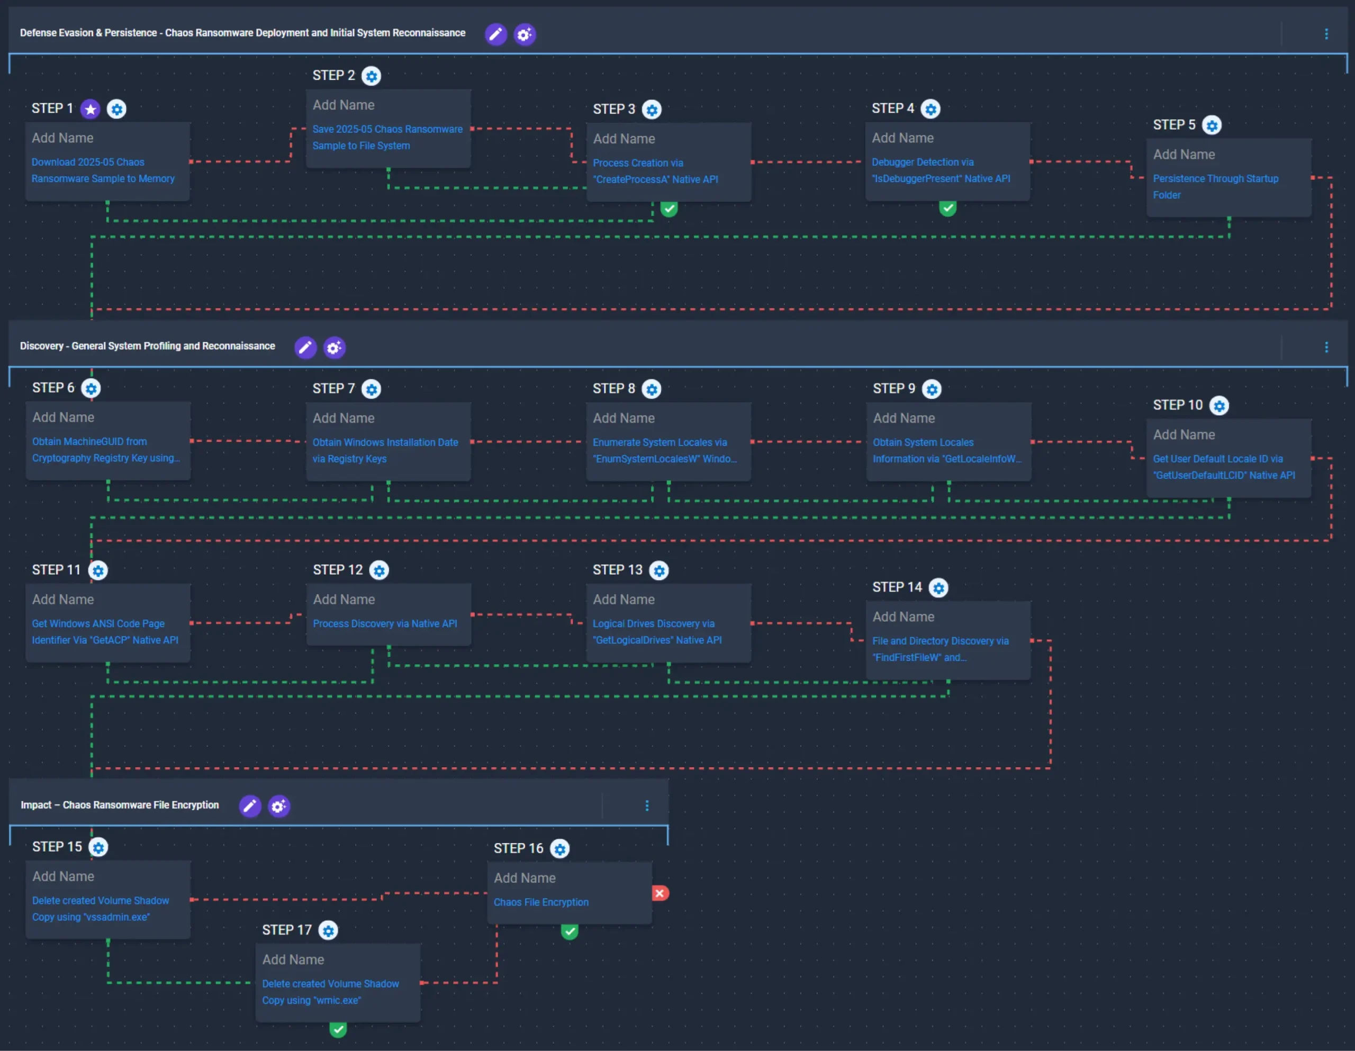Open the gear settings for STEP 5
1355x1051 pixels.
tap(1212, 125)
